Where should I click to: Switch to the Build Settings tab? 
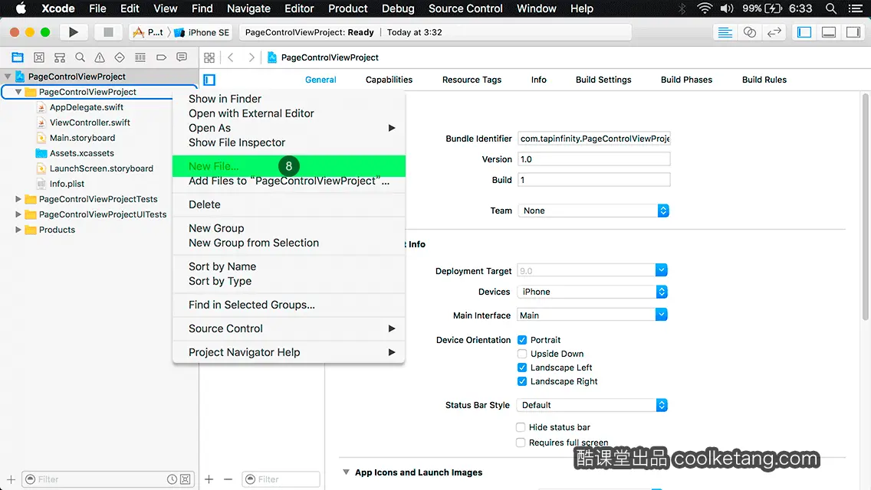point(603,80)
